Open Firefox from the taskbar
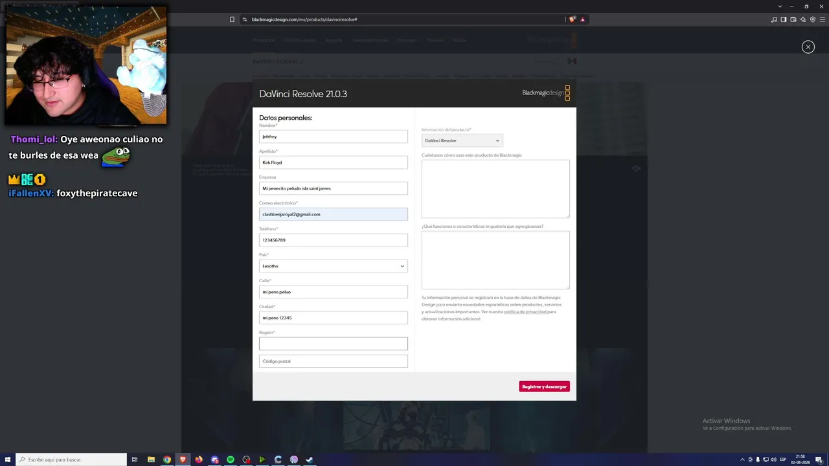The height and width of the screenshot is (466, 829). (x=199, y=460)
